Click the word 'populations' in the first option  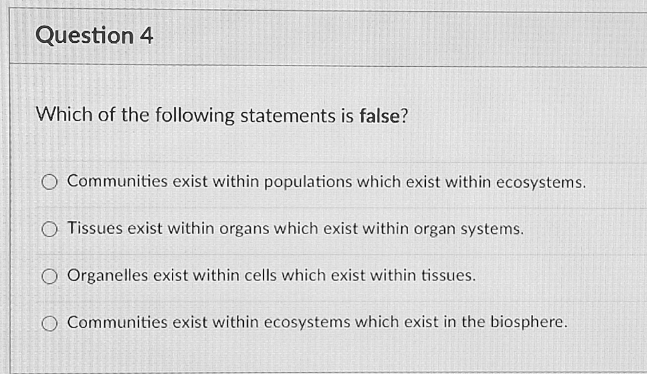point(308,182)
